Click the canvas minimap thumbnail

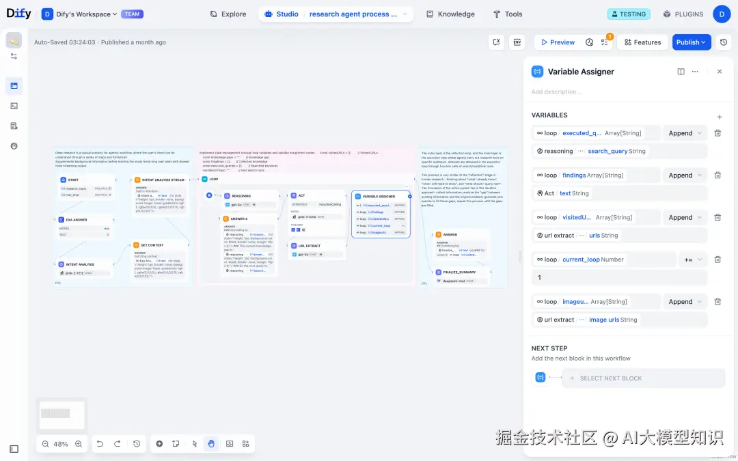(x=61, y=414)
